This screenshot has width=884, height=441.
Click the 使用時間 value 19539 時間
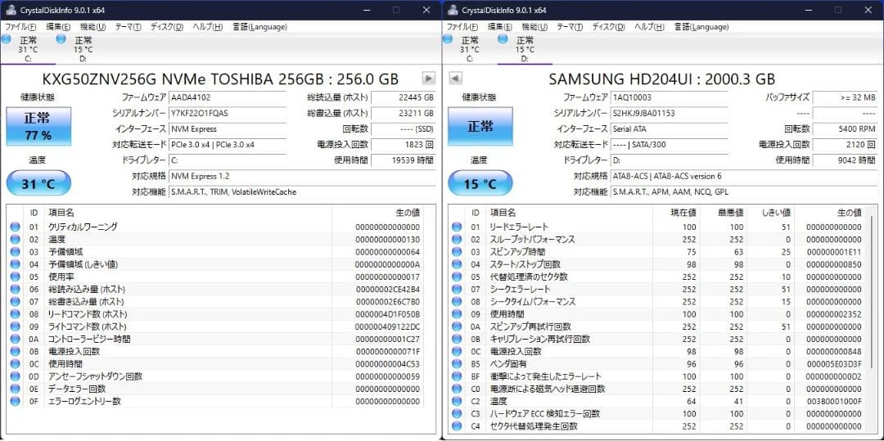point(403,160)
